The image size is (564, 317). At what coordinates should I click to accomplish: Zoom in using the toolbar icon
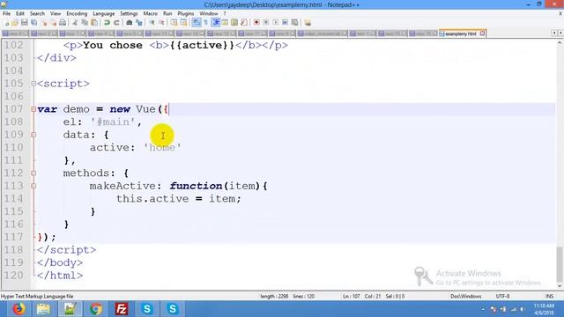tap(152, 23)
